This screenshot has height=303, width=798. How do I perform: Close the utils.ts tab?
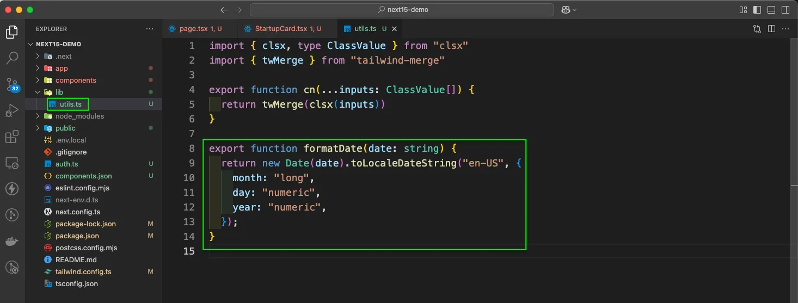395,29
